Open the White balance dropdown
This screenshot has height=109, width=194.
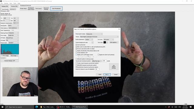pyautogui.click(x=13, y=28)
